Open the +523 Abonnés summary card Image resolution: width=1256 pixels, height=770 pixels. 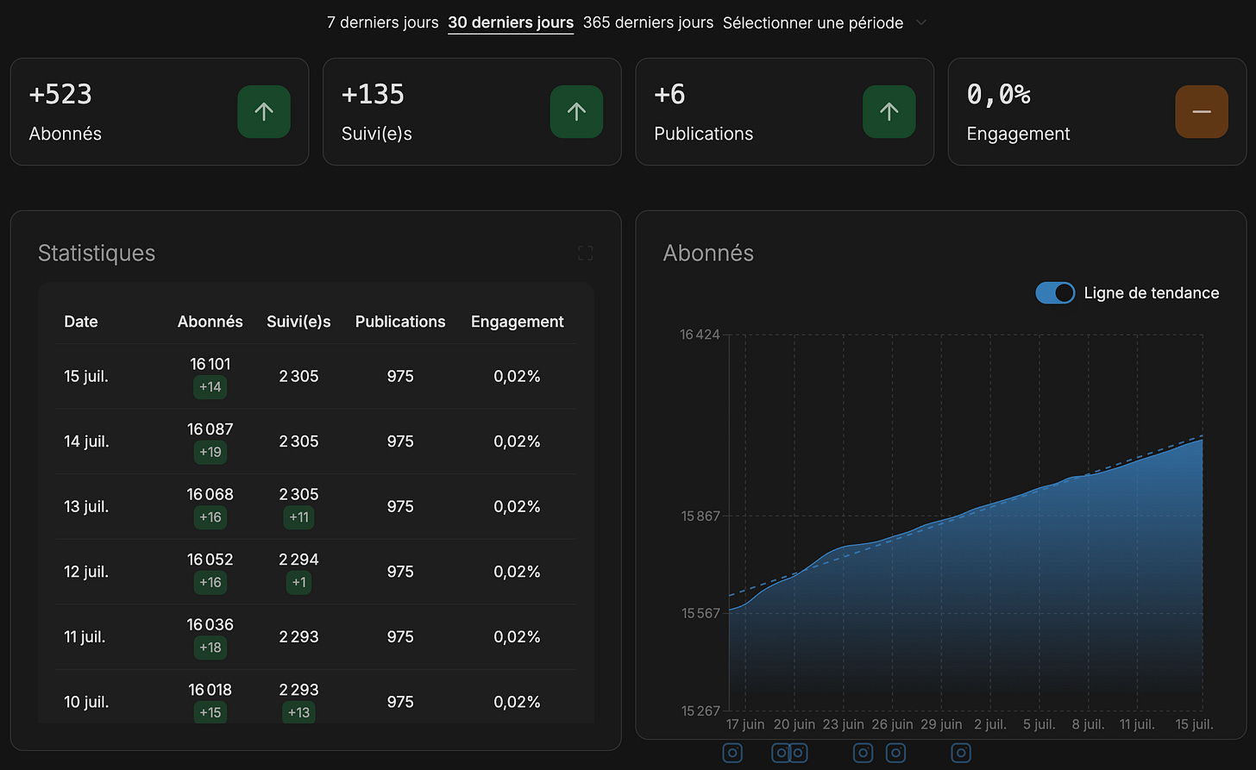160,111
